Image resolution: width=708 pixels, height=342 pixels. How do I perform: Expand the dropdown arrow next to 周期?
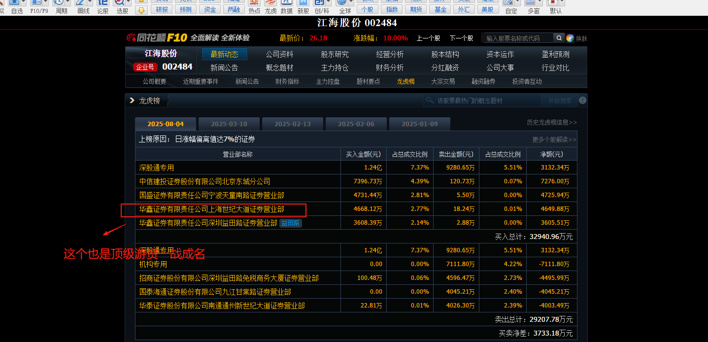(x=67, y=2)
